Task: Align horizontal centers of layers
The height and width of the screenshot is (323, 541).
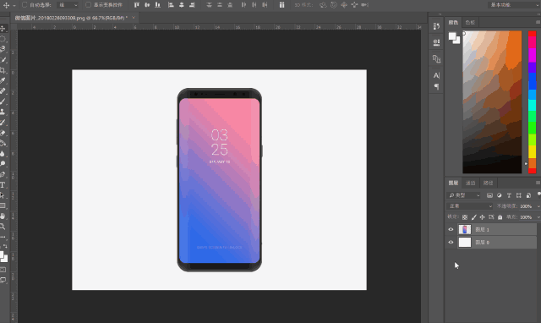Action: 182,5
